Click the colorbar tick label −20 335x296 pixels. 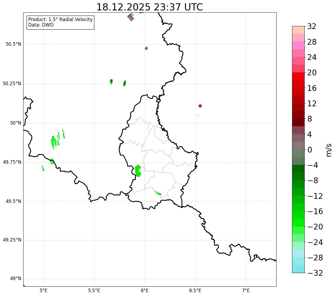coord(315,227)
